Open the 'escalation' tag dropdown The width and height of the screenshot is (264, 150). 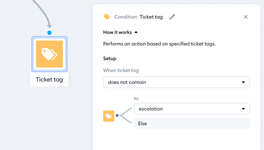coord(192,109)
